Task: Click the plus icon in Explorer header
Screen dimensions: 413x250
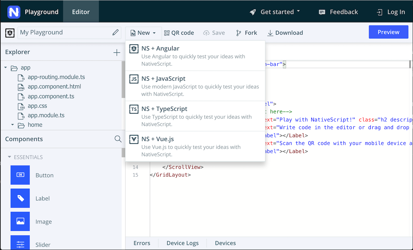Action: point(117,52)
